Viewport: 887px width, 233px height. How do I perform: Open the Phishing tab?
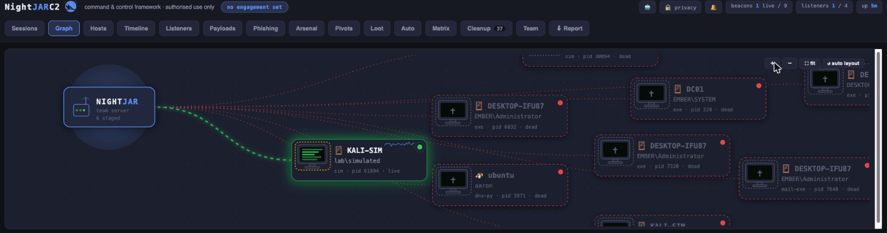[x=266, y=28]
